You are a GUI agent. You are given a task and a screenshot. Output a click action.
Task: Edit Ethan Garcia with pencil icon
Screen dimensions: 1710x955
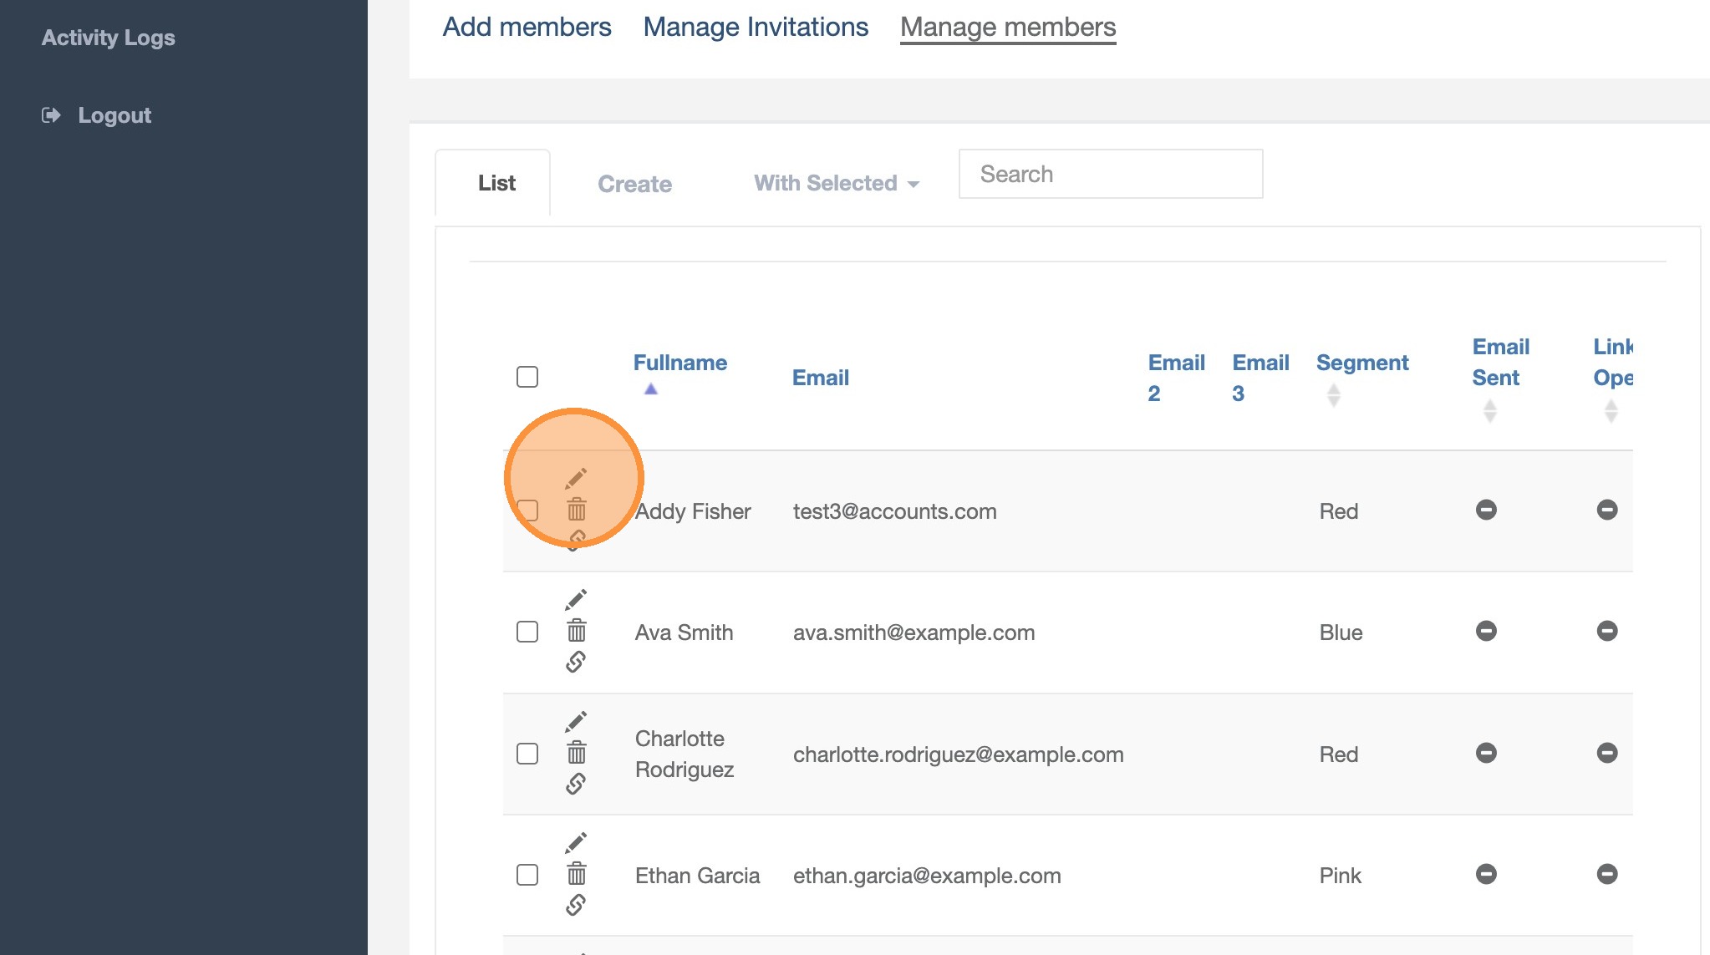pyautogui.click(x=576, y=842)
